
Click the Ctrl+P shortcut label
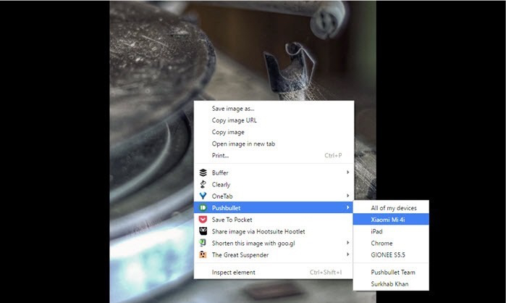click(x=333, y=155)
